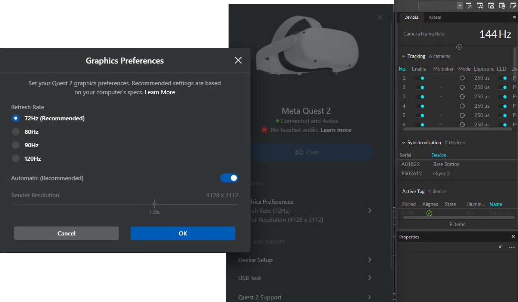
Task: Close the Graphics Preferences dialog with X
Action: pyautogui.click(x=238, y=60)
